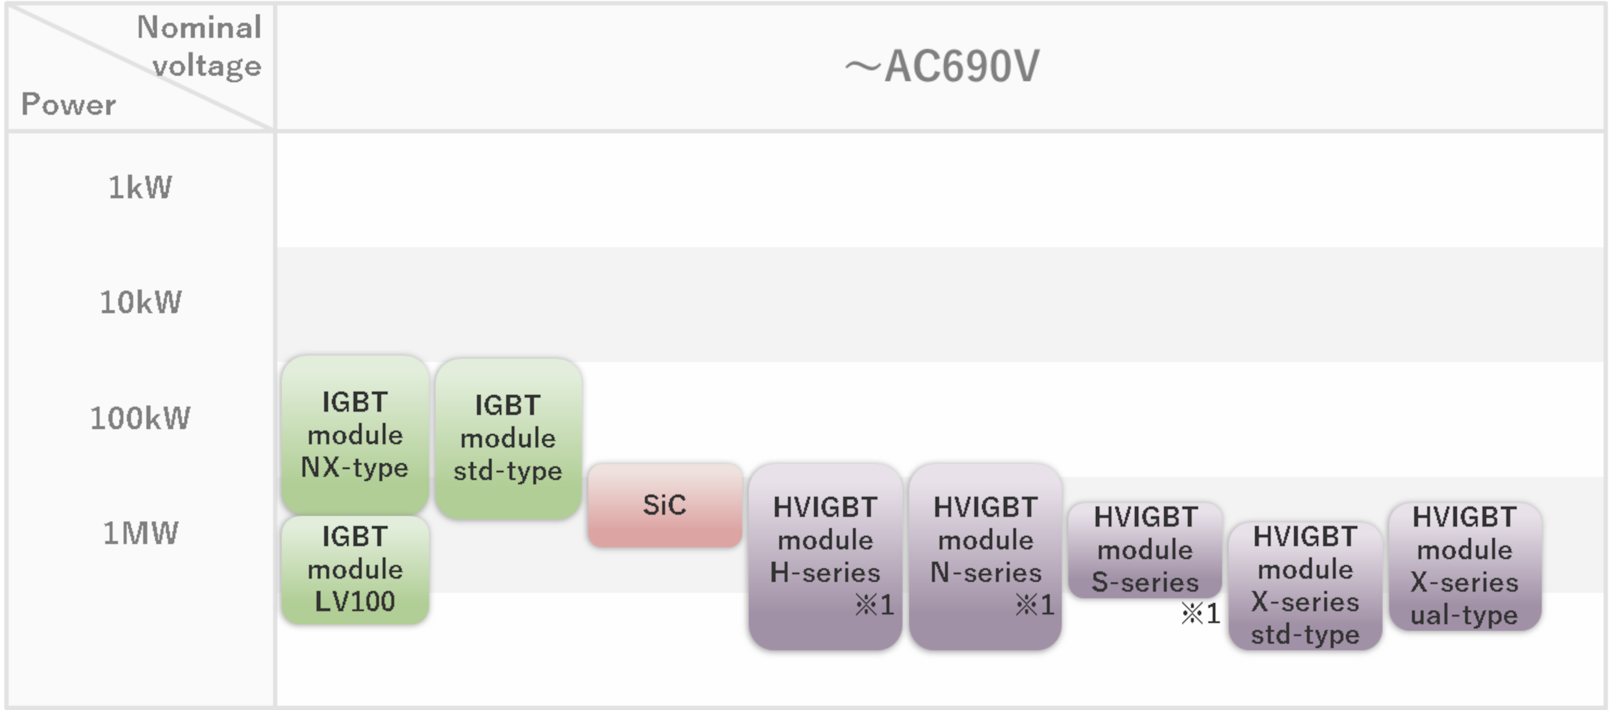Click the ※1 note in H-series box
1609x710 pixels.
point(874,605)
